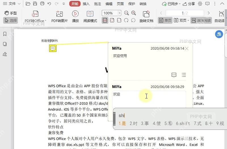Enter 阅读模式 reading mode

point(90,17)
